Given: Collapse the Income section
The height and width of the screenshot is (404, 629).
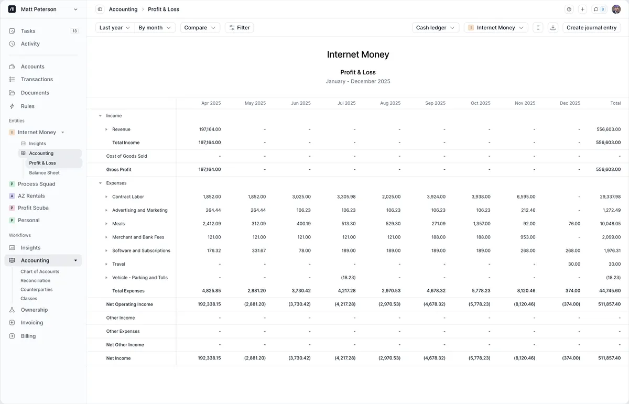Looking at the screenshot, I should [100, 116].
